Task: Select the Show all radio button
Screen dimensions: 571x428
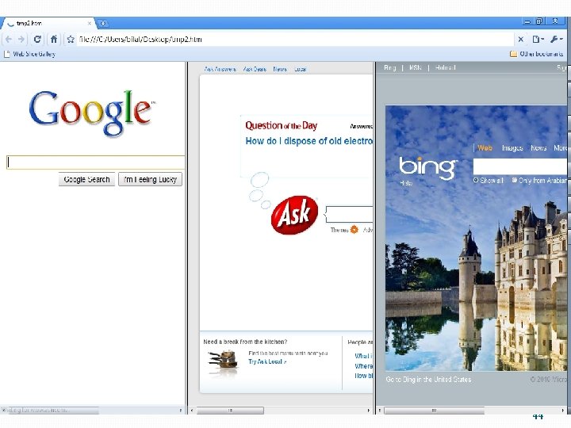Action: pyautogui.click(x=476, y=180)
